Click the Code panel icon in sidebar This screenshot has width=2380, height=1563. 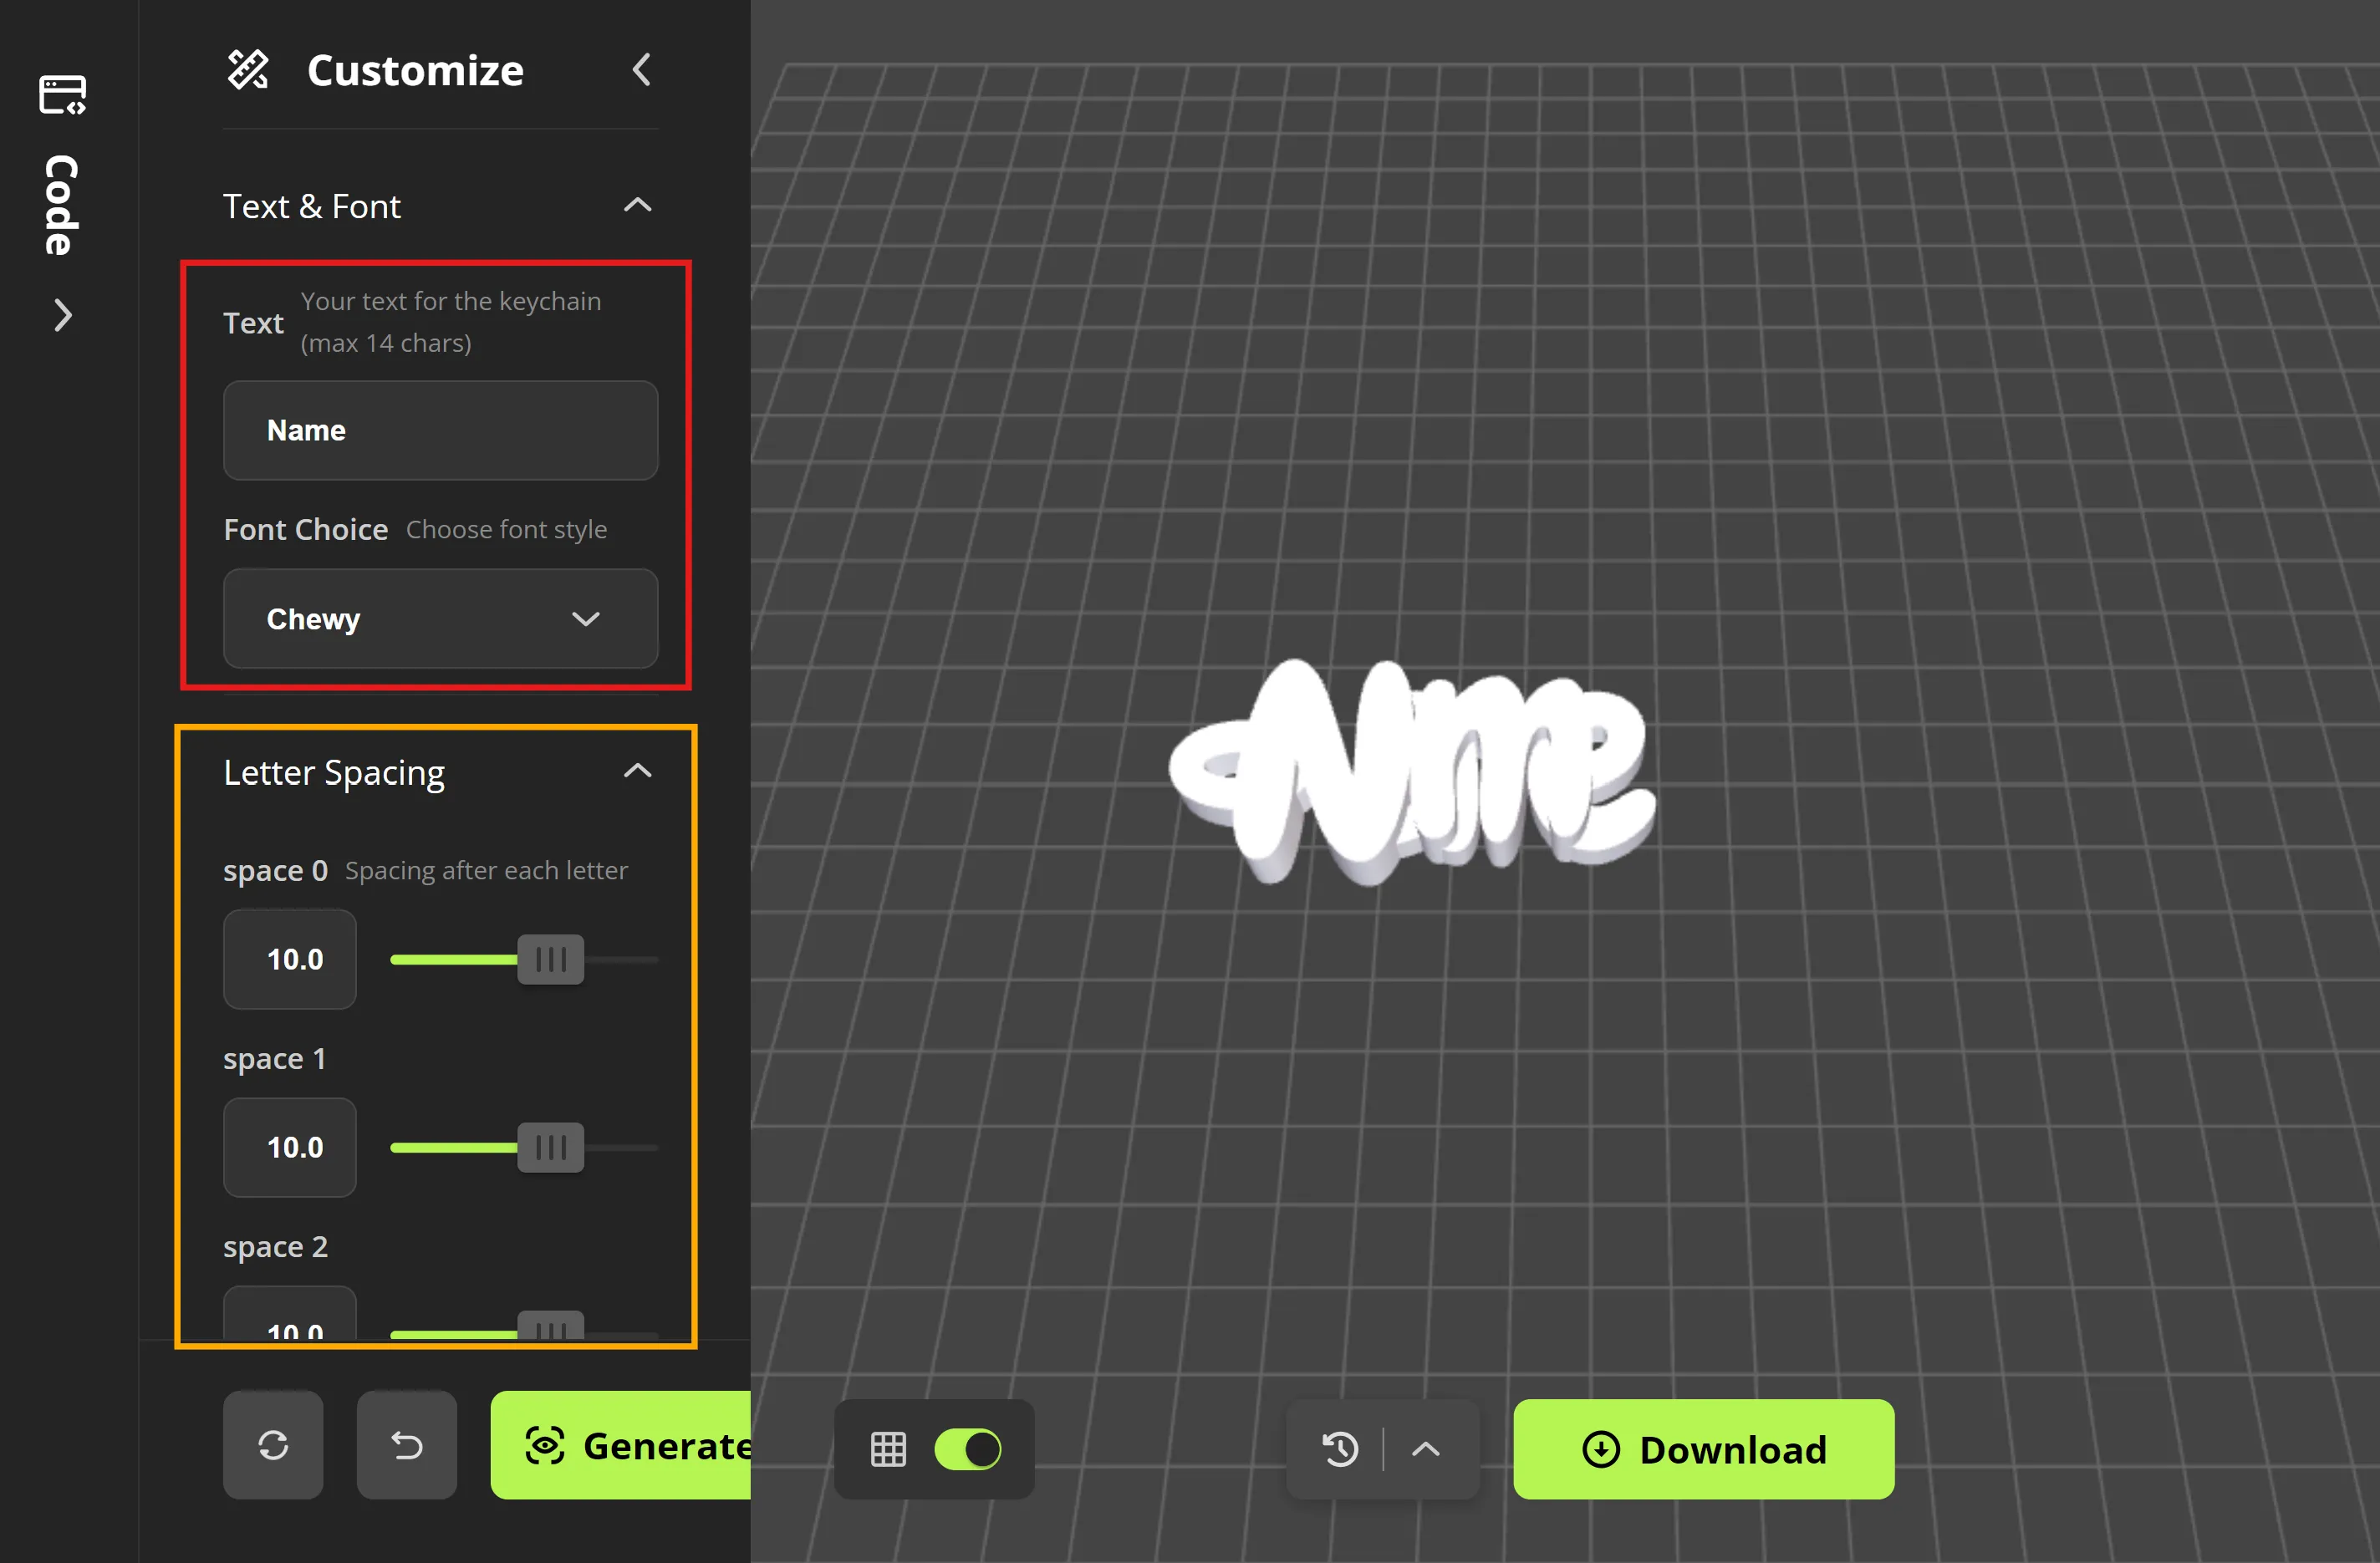(x=62, y=95)
